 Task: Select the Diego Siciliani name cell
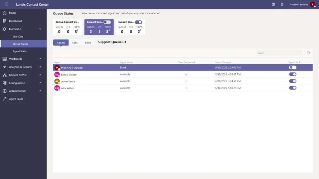(69, 75)
